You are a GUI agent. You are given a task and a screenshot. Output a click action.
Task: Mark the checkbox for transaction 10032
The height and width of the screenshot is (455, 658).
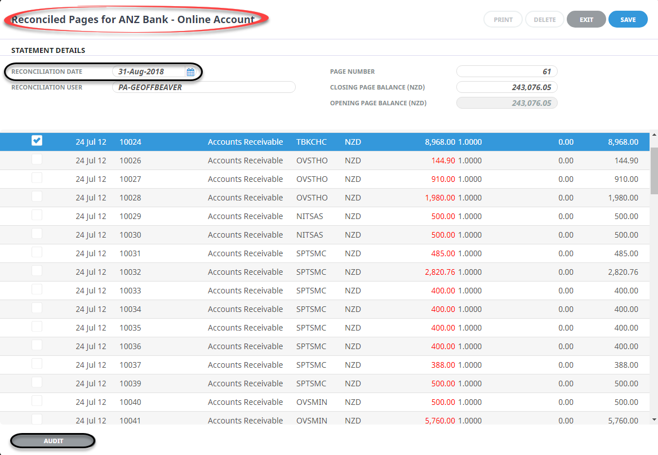[37, 271]
